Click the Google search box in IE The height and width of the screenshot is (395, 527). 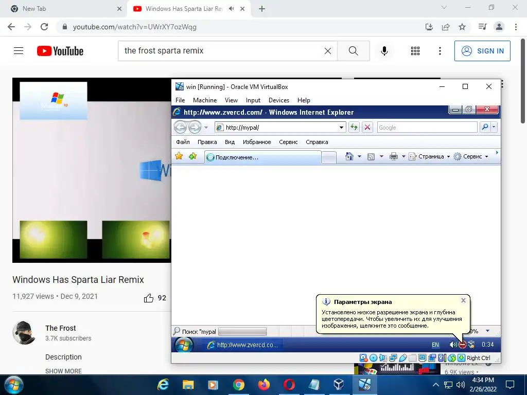click(427, 128)
